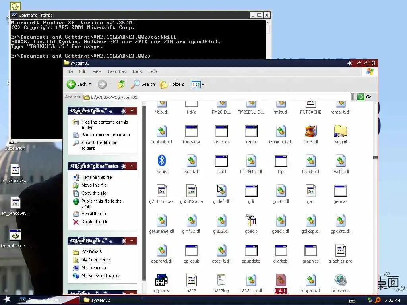407x305 pixels.
Task: Click Publish this file to the Web
Action: pos(101,204)
